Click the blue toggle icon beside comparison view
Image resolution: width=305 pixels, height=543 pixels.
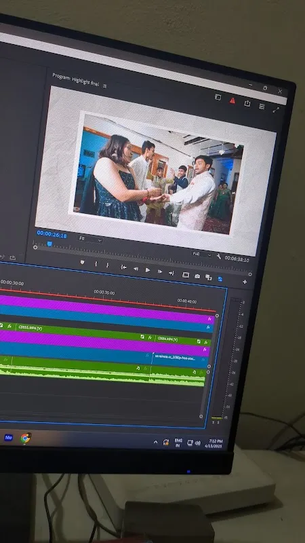(220, 279)
